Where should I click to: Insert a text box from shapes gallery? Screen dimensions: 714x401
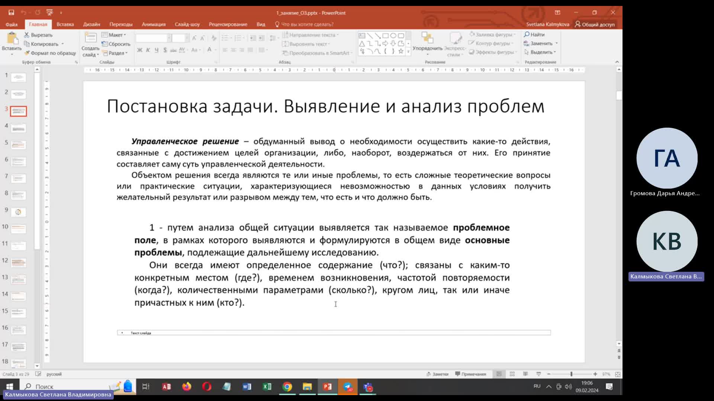coord(362,36)
